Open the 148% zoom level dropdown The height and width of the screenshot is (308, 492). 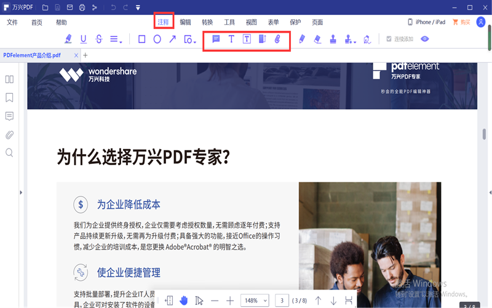tap(255, 301)
